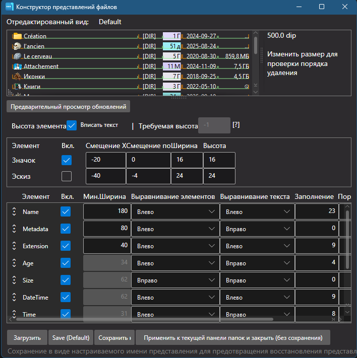Click the Attachement folder icon
The image size is (357, 358).
pyautogui.click(x=17, y=66)
